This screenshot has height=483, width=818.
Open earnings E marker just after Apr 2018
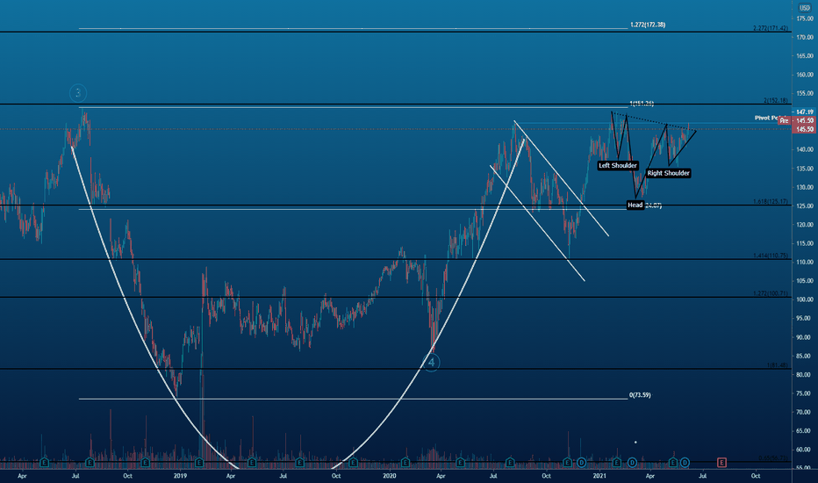[45, 463]
